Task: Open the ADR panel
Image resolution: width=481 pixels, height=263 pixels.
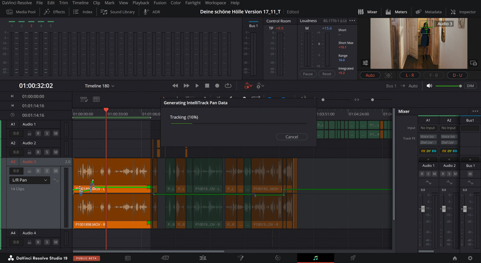Action: point(152,12)
